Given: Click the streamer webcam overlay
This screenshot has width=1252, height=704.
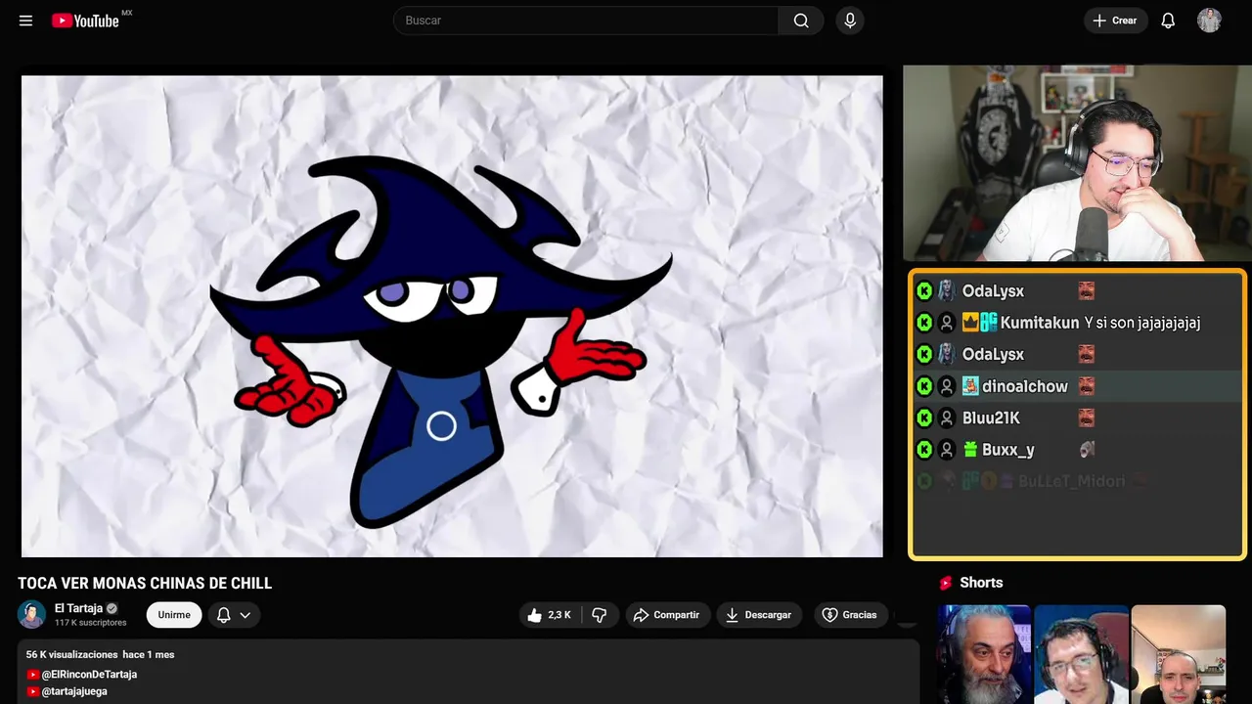Looking at the screenshot, I should click(x=1077, y=164).
